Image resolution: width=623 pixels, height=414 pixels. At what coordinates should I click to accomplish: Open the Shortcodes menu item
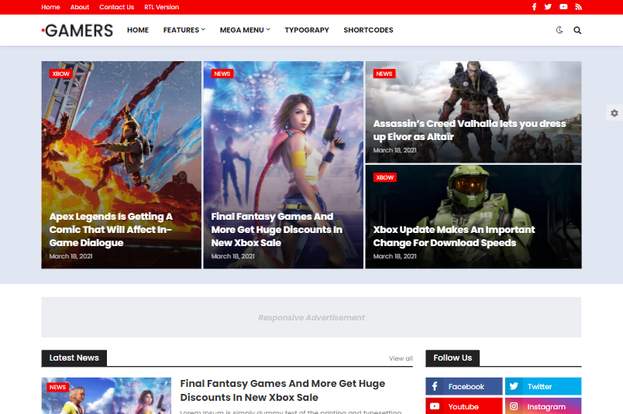368,30
